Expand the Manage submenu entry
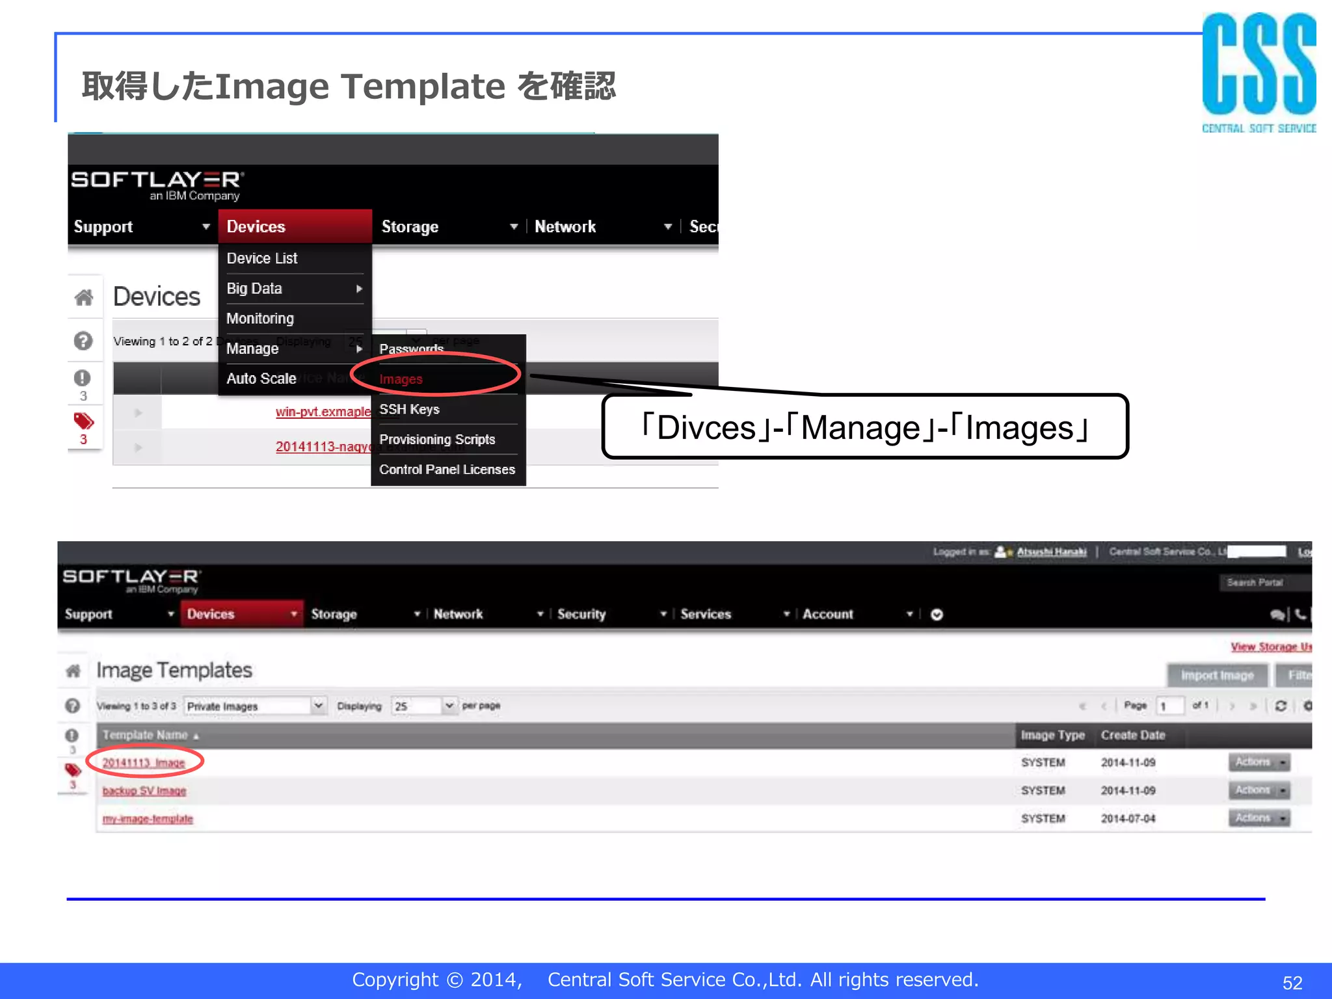 (295, 349)
